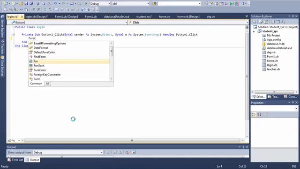Click the Increase indent icon
The width and height of the screenshot is (300, 169).
(38, 9)
